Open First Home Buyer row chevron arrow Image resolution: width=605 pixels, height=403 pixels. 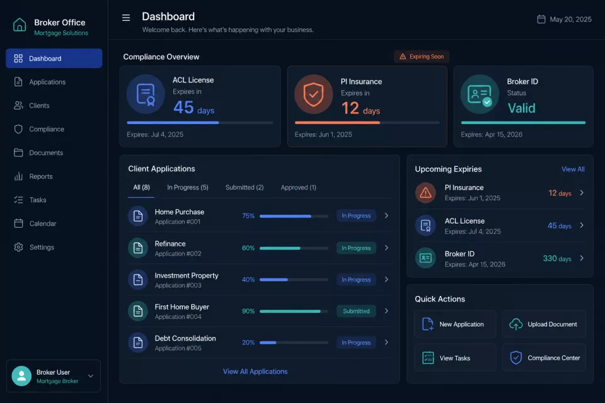(386, 311)
